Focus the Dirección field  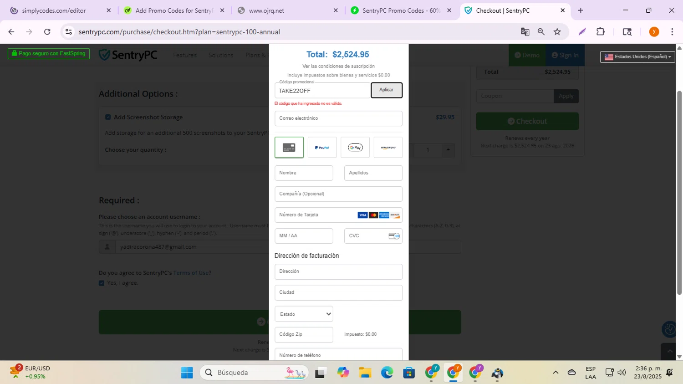[338, 271]
